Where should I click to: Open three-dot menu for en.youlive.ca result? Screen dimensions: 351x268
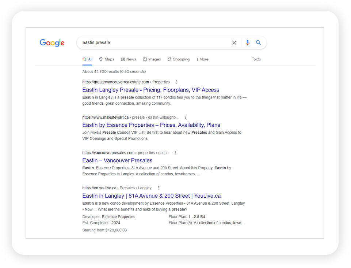point(158,188)
